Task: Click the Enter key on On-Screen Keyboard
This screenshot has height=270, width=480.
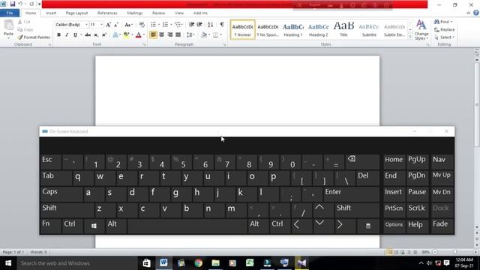Action: click(351, 193)
